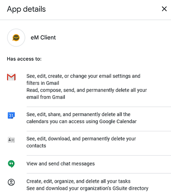Viewport: 171px width, 196px height.
Task: Click the eM Client app name
Action: (x=43, y=38)
